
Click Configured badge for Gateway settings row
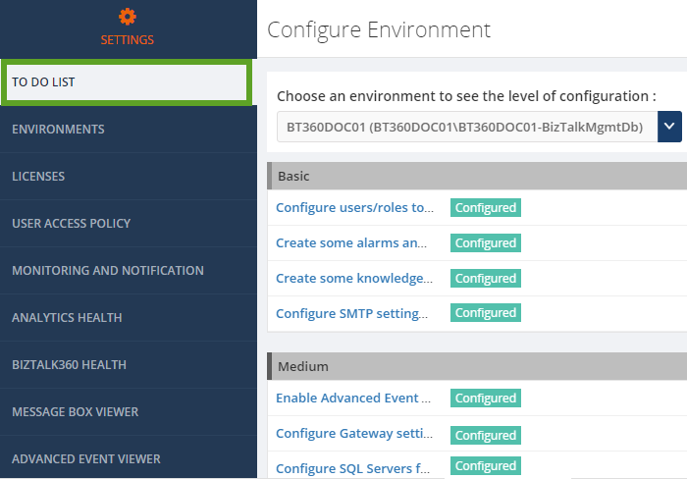pos(486,435)
